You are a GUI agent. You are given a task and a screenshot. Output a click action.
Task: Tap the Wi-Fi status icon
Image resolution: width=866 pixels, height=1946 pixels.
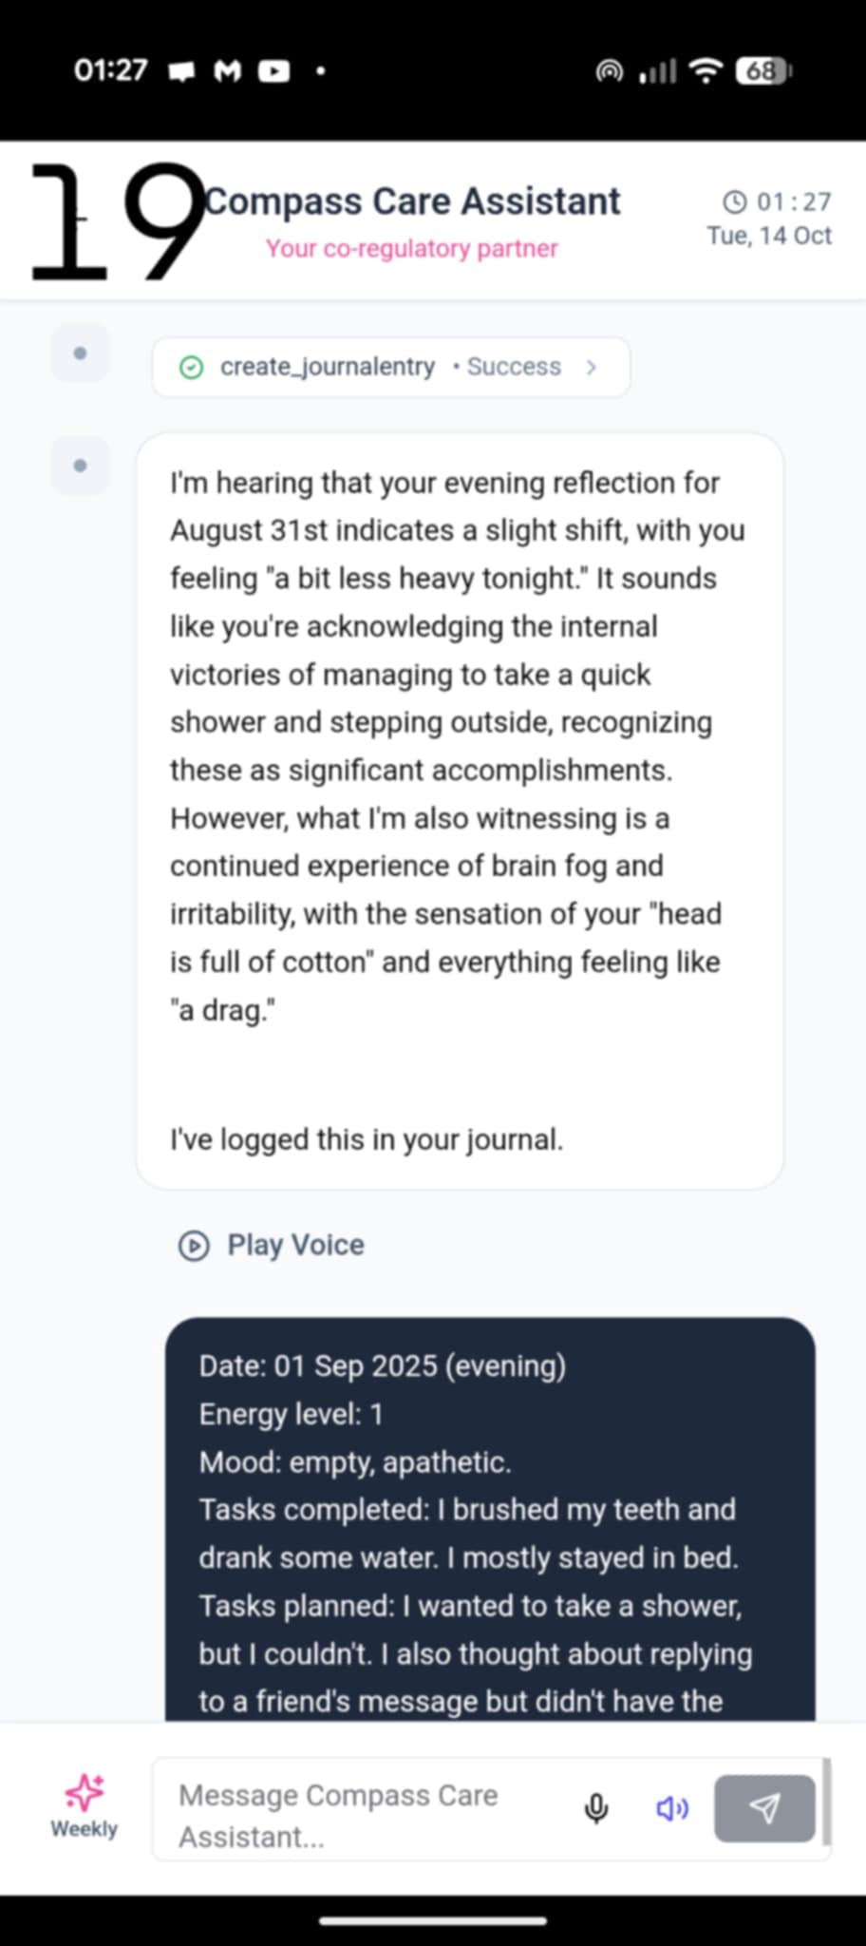[706, 71]
